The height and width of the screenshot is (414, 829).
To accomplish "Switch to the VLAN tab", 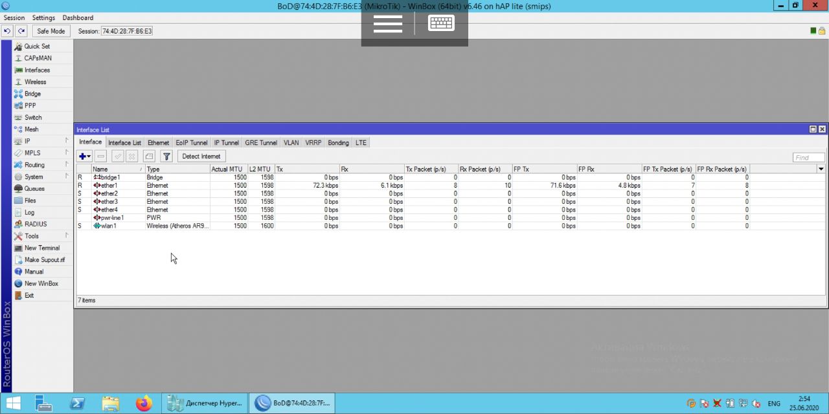I will click(x=291, y=143).
